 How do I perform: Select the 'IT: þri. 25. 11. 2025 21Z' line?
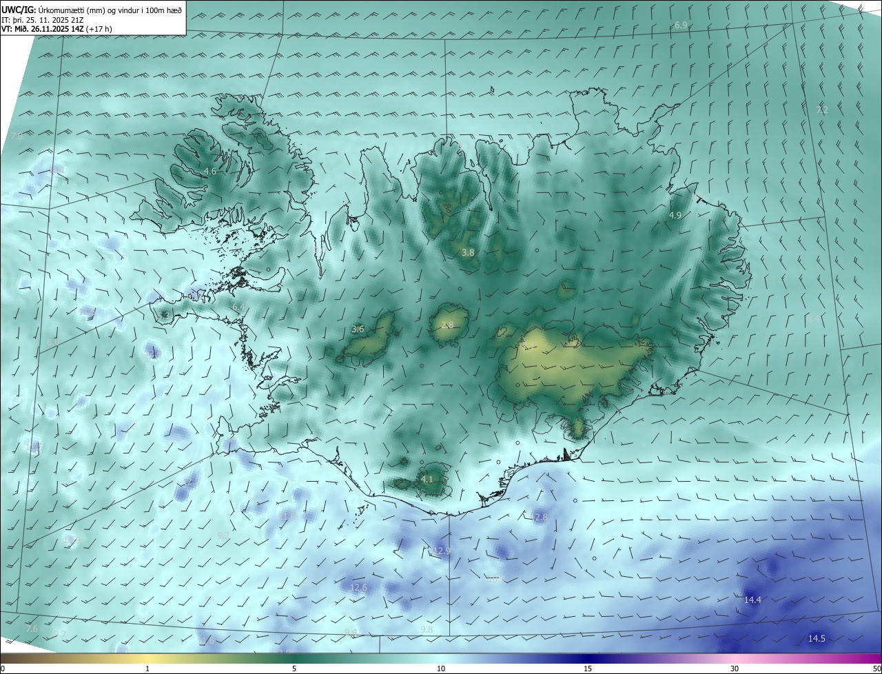point(43,19)
